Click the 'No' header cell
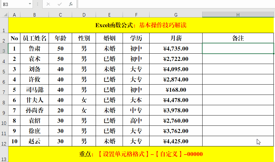Viewport: 275px width, 162px height. tap(14, 38)
